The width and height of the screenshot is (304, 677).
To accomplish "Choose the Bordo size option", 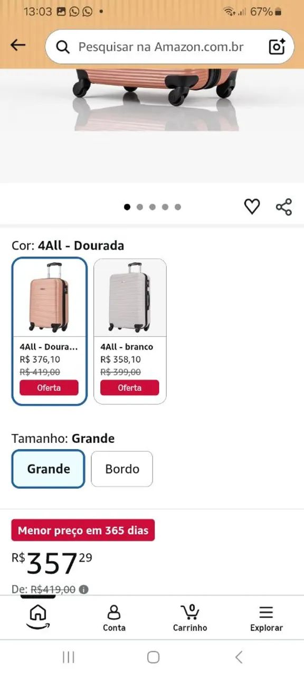I will (x=122, y=469).
